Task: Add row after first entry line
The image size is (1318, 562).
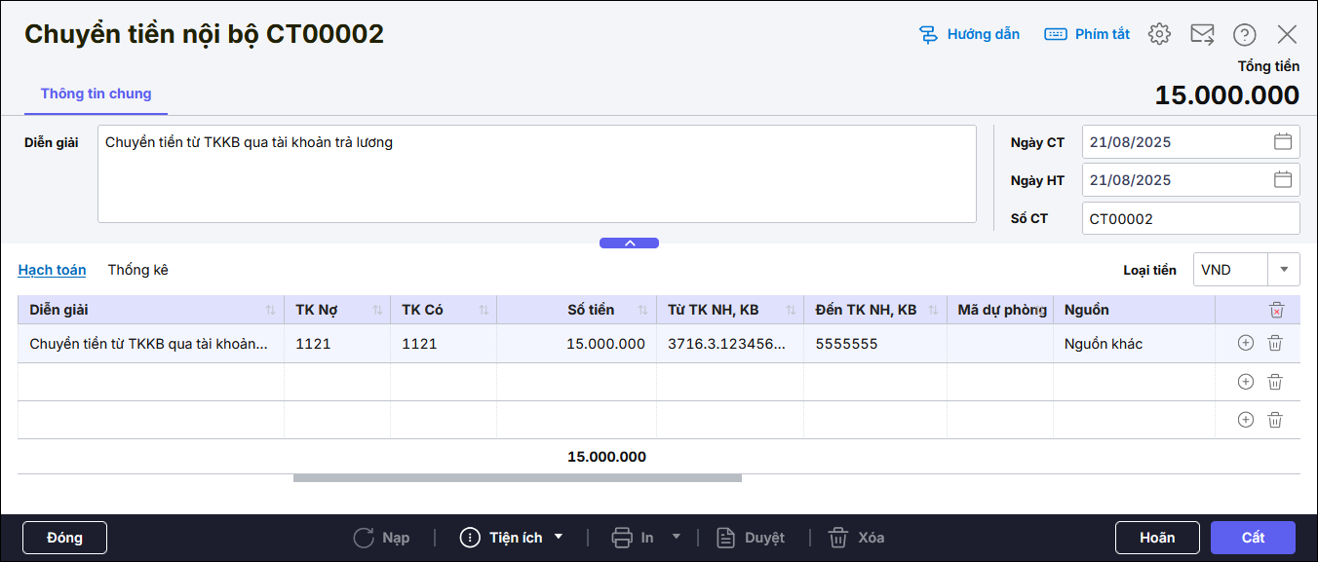Action: tap(1245, 343)
